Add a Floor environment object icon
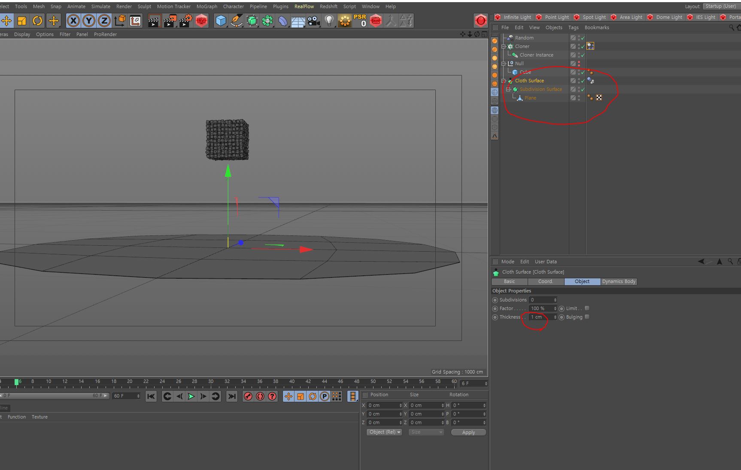The width and height of the screenshot is (741, 470). tap(298, 21)
